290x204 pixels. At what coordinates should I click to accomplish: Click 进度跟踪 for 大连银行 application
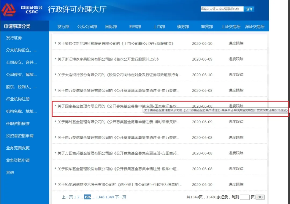click(x=236, y=75)
